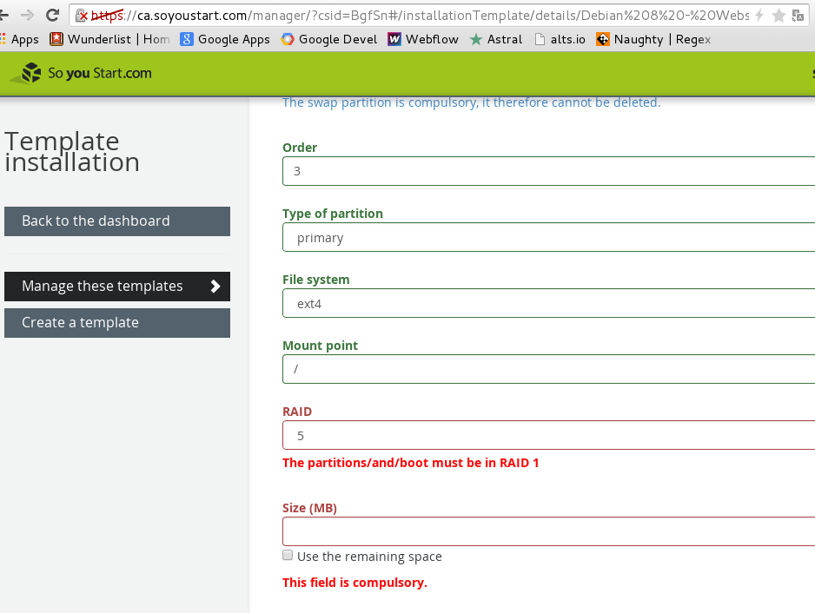The height and width of the screenshot is (613, 815).
Task: Click 'This field is compulsory.' error text
Action: click(x=354, y=583)
